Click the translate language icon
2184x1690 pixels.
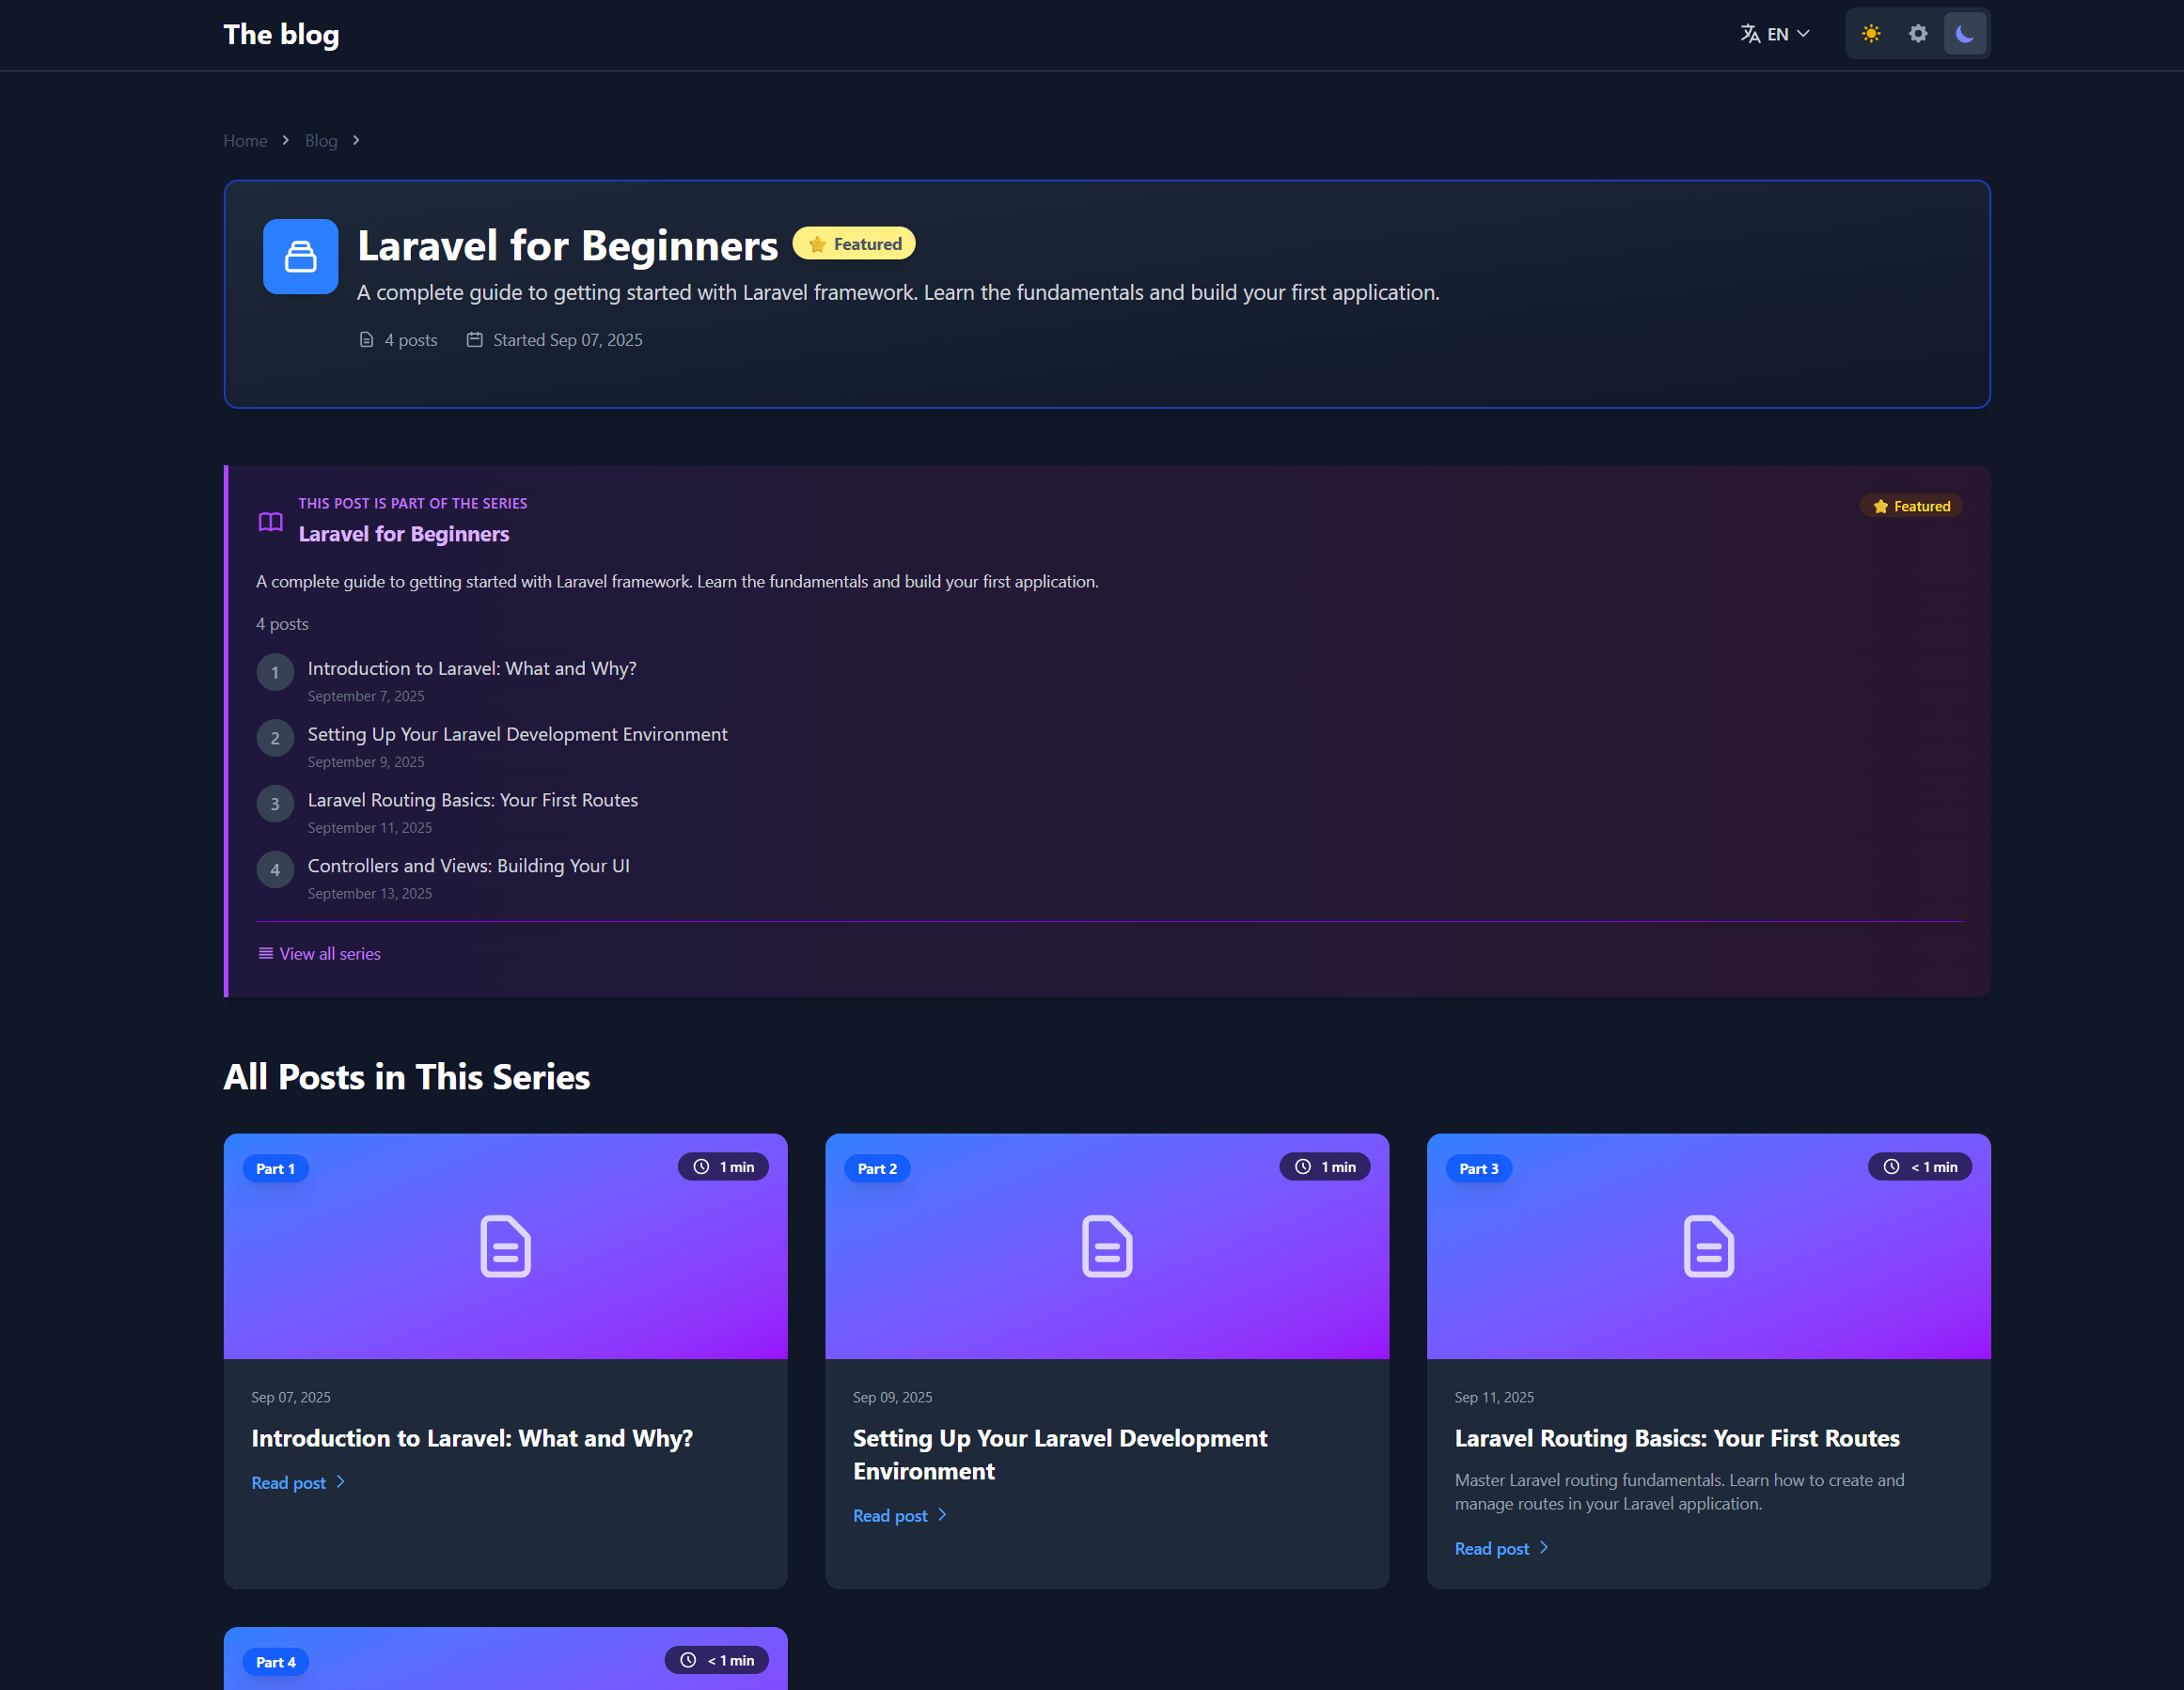pyautogui.click(x=1749, y=34)
